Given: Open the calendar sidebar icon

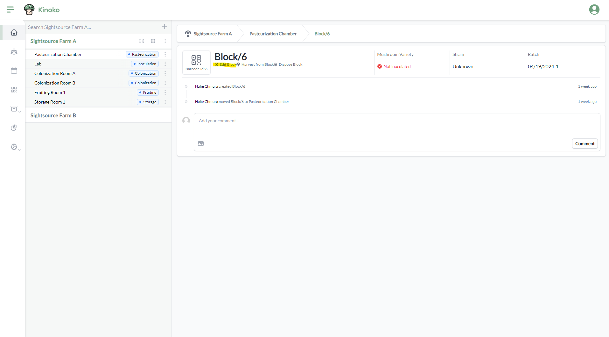Looking at the screenshot, I should coord(14,71).
